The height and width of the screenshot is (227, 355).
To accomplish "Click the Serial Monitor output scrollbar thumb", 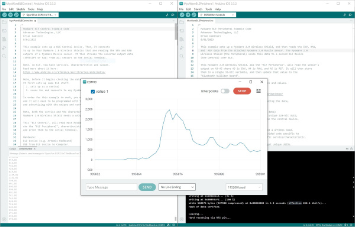I will 176,219.
